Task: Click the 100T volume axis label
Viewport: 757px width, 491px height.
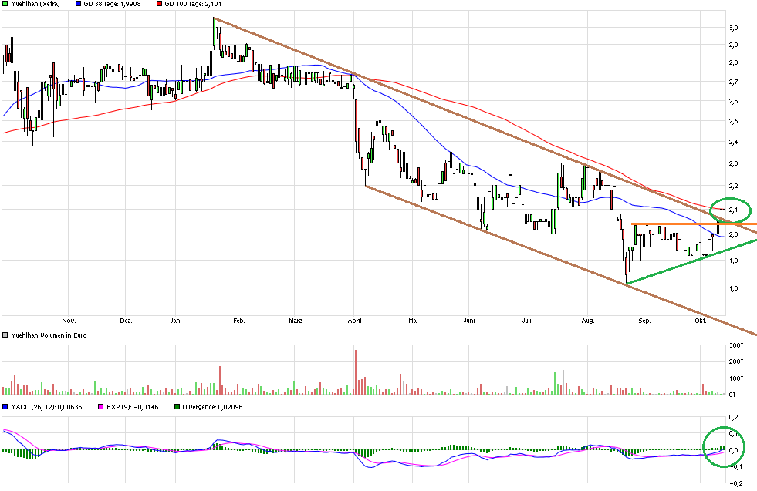Action: pyautogui.click(x=735, y=378)
